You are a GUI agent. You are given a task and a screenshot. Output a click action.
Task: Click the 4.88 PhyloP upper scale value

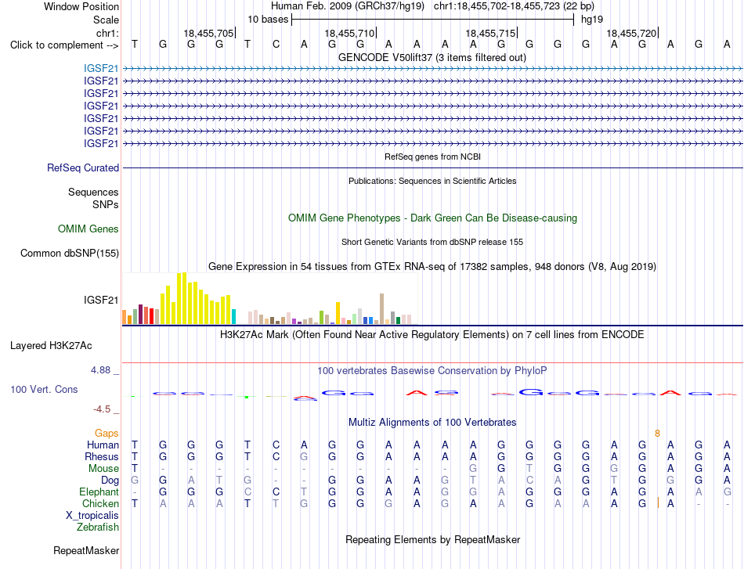[x=101, y=370]
